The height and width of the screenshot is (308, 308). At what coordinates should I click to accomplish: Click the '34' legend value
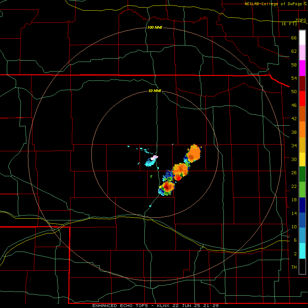click(294, 146)
